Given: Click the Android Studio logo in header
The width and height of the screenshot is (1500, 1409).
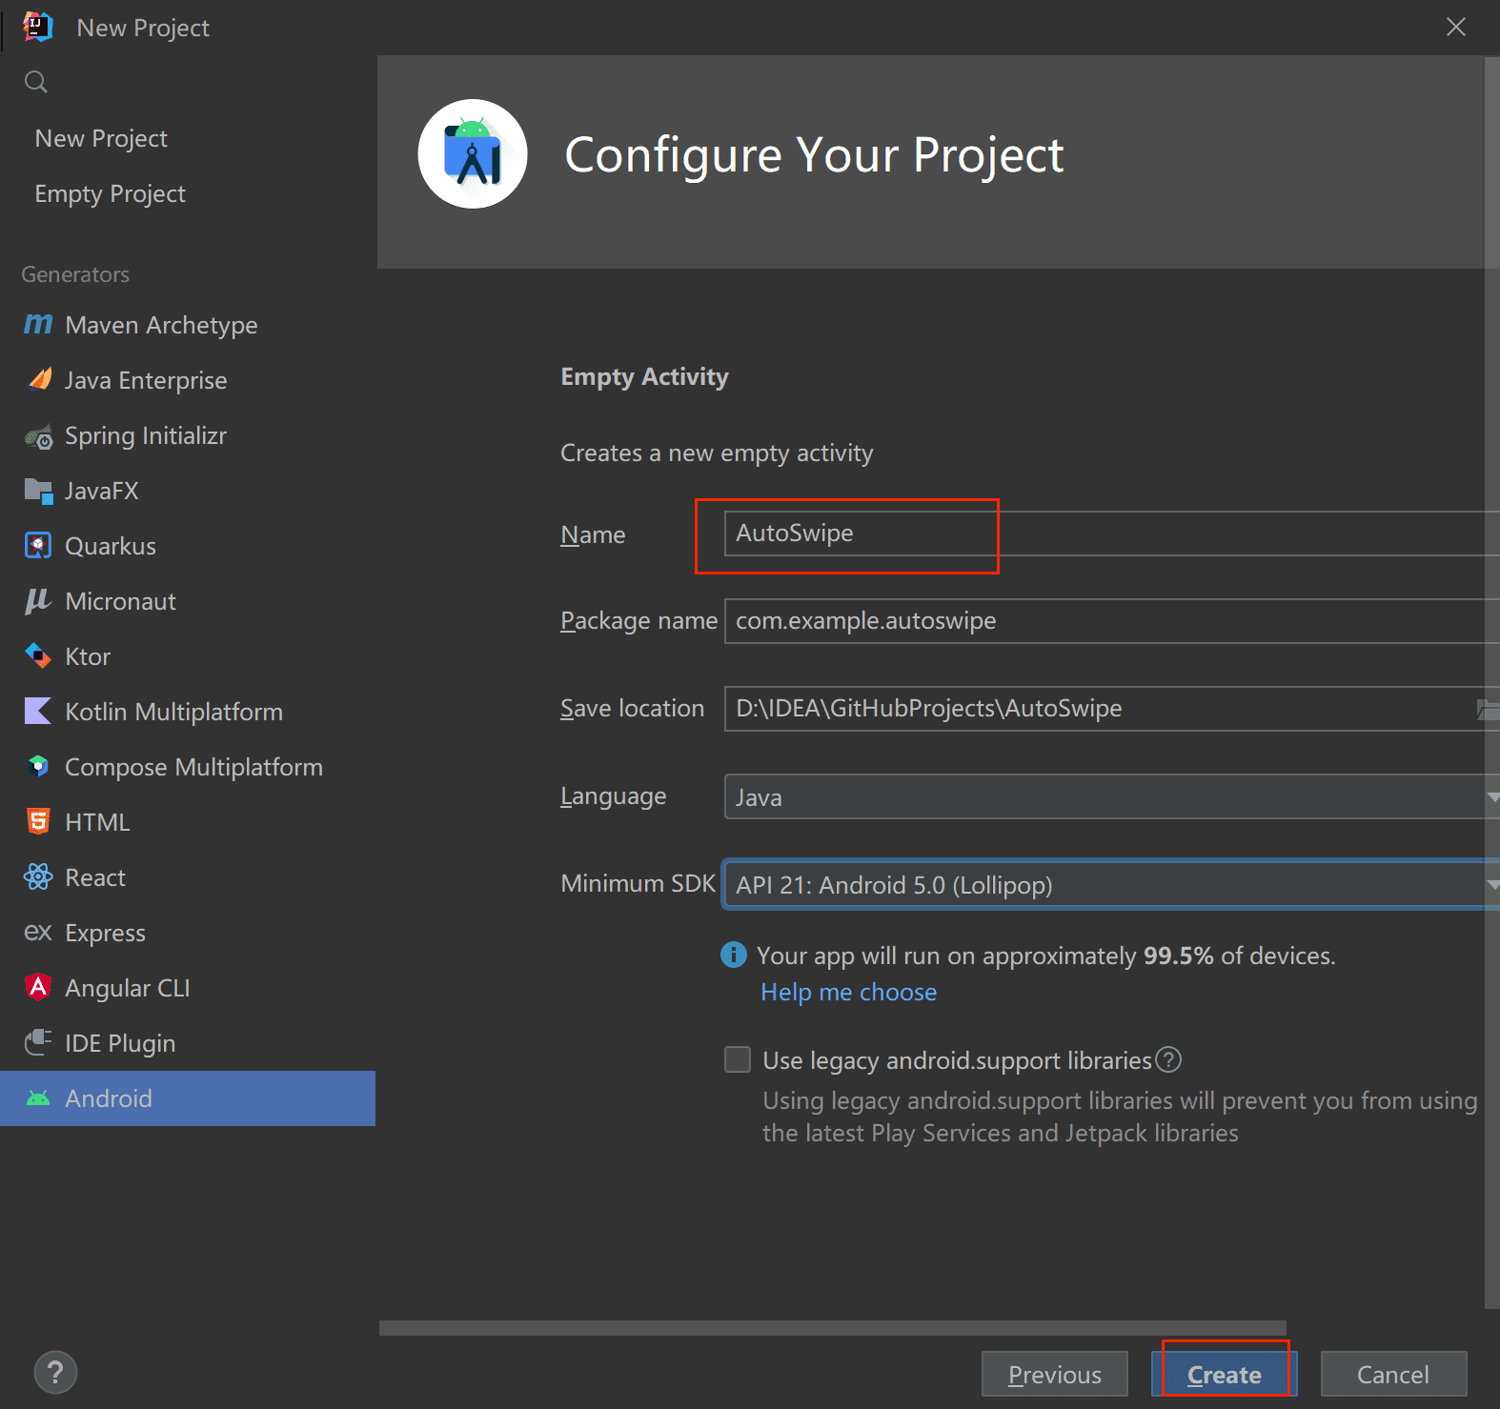Looking at the screenshot, I should [x=473, y=154].
